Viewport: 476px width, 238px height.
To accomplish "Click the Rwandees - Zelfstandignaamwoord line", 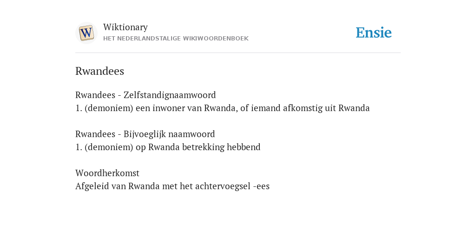I will click(x=145, y=95).
